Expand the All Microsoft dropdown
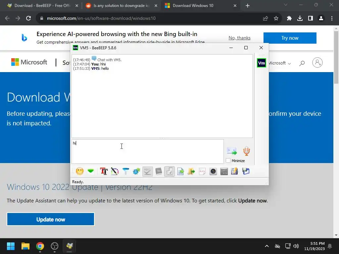Viewport: 339px width, 254px height. pyautogui.click(x=280, y=63)
